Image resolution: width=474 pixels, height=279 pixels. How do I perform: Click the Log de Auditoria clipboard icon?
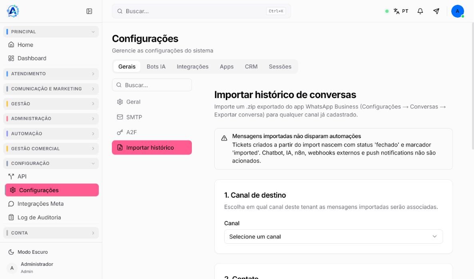[11, 217]
